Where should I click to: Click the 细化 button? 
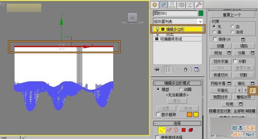(242, 83)
